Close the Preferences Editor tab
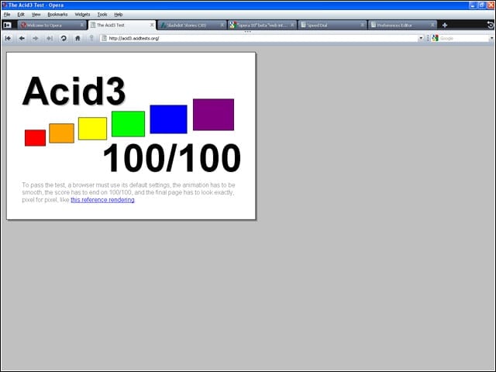 pos(432,25)
